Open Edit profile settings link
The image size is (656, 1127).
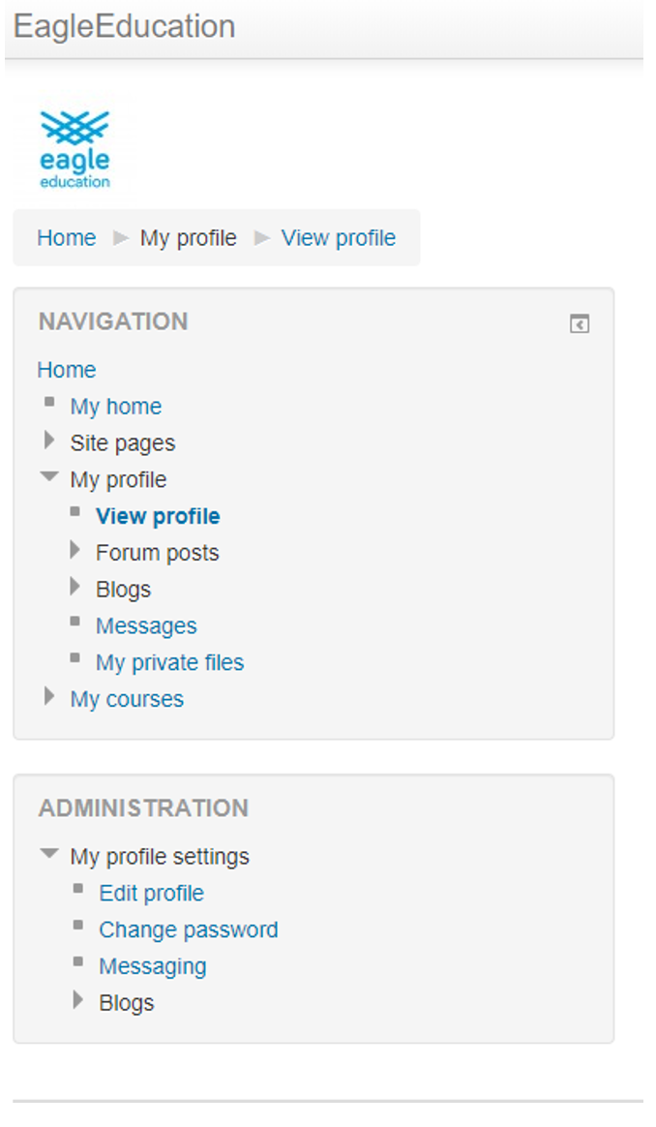pyautogui.click(x=152, y=893)
